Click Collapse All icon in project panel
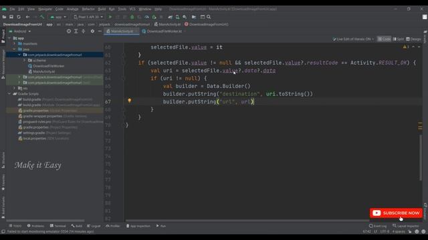428x240 pixels. click(x=84, y=31)
